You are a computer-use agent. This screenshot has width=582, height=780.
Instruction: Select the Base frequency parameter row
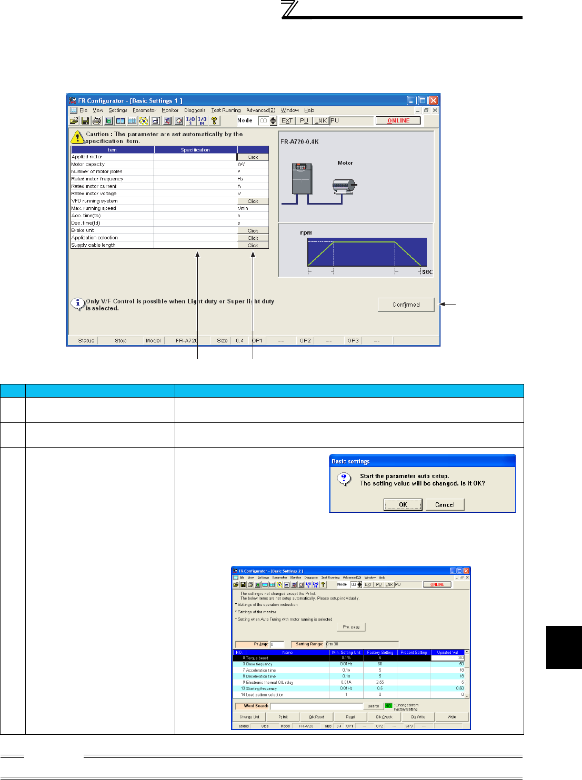click(348, 664)
